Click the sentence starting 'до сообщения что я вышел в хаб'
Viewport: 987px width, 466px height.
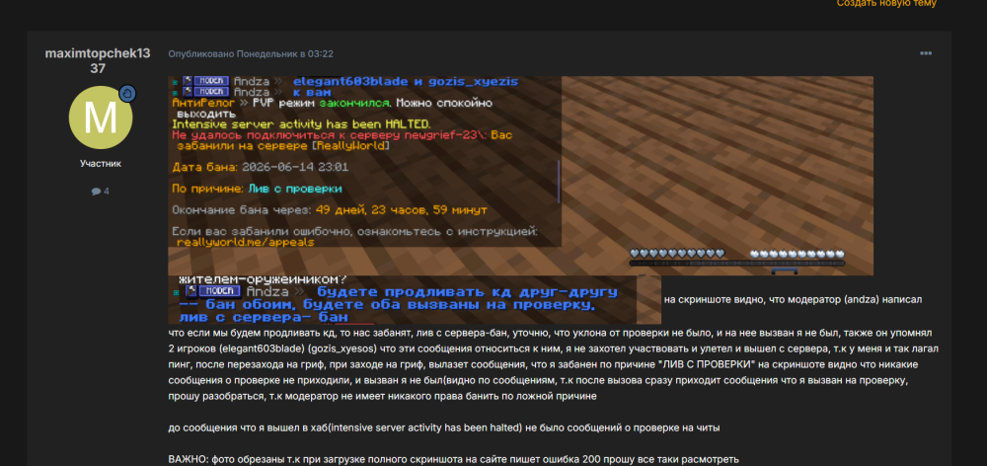[444, 427]
